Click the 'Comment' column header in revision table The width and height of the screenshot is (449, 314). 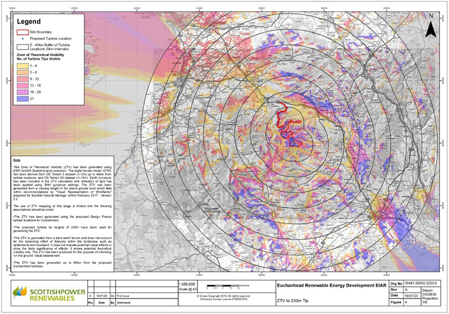124,302
